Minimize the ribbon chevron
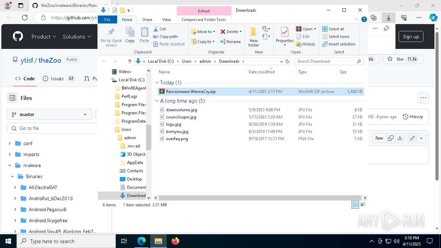Viewport: 441px width, 248px height. click(357, 20)
